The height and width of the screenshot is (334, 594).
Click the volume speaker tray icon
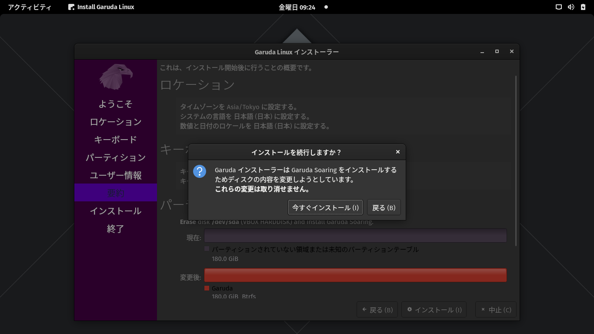click(571, 7)
